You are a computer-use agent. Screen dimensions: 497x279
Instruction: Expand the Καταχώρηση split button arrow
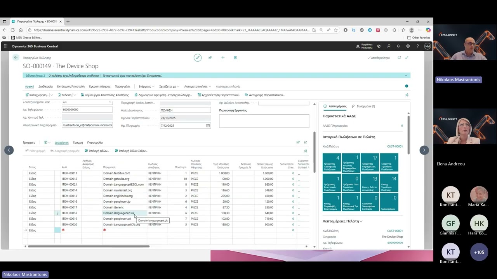pyautogui.click(x=51, y=95)
